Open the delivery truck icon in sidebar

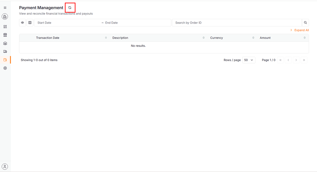pos(5,51)
